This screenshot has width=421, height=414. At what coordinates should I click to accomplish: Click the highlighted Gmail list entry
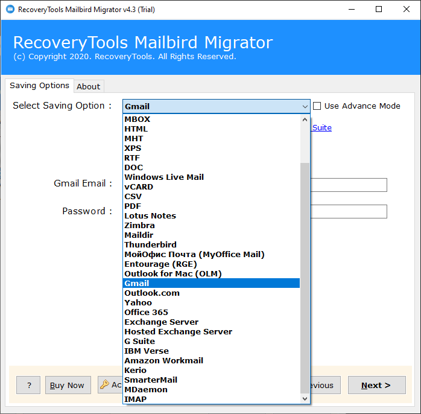[211, 284]
